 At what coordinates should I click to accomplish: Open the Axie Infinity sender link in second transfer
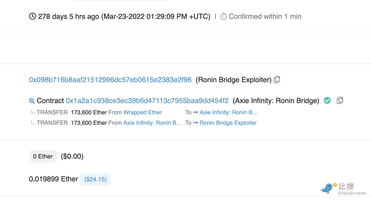(x=152, y=123)
